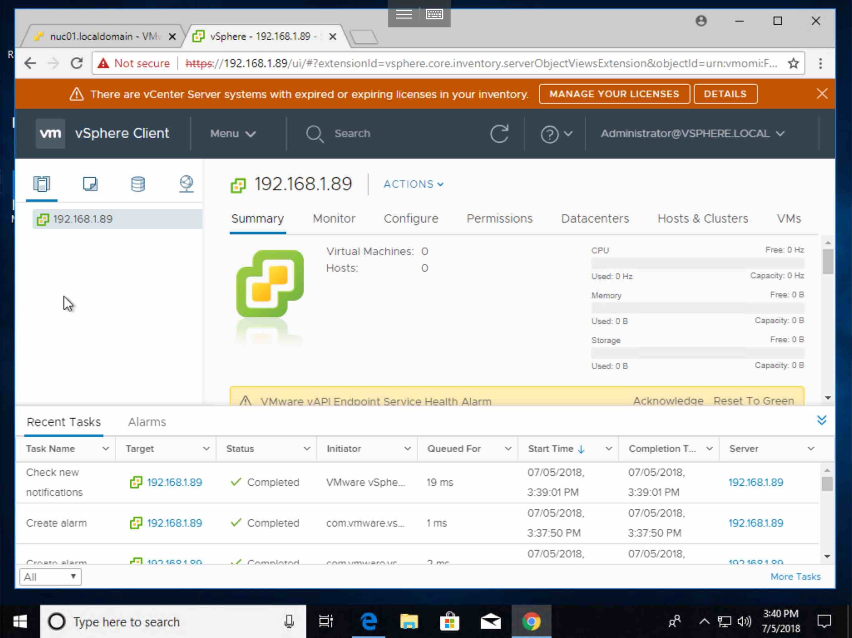Click the on-screen keyboard icon at top
This screenshot has width=852, height=638.
click(434, 14)
